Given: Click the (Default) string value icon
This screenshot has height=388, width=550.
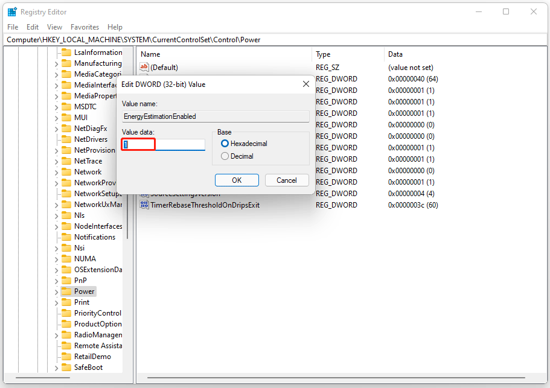Looking at the screenshot, I should [144, 68].
